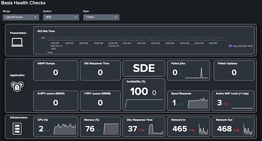Select the ABAP Dumps panel
This screenshot has width=262, height=141.
[x=55, y=70]
